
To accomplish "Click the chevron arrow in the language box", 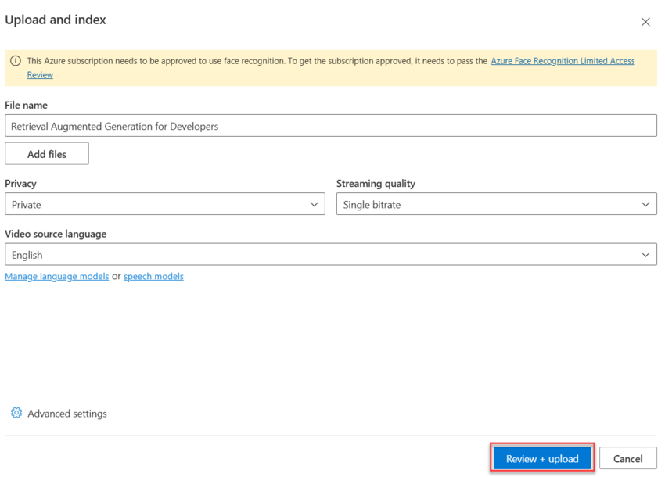I will [x=646, y=255].
